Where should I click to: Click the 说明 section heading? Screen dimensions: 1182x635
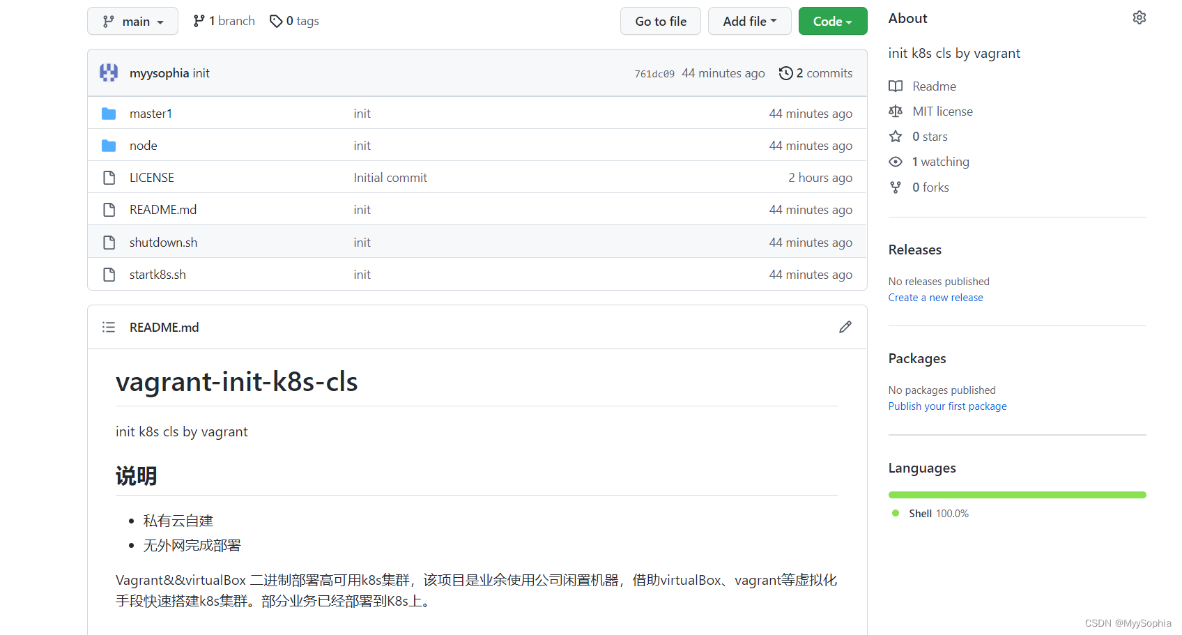pos(136,476)
